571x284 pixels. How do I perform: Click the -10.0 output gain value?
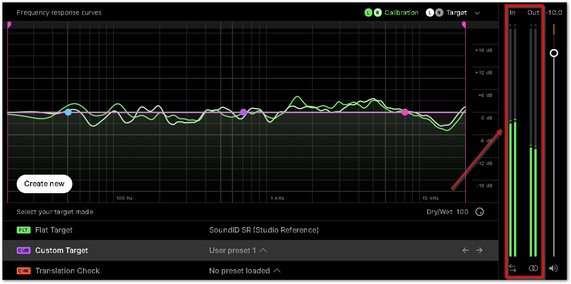[554, 13]
